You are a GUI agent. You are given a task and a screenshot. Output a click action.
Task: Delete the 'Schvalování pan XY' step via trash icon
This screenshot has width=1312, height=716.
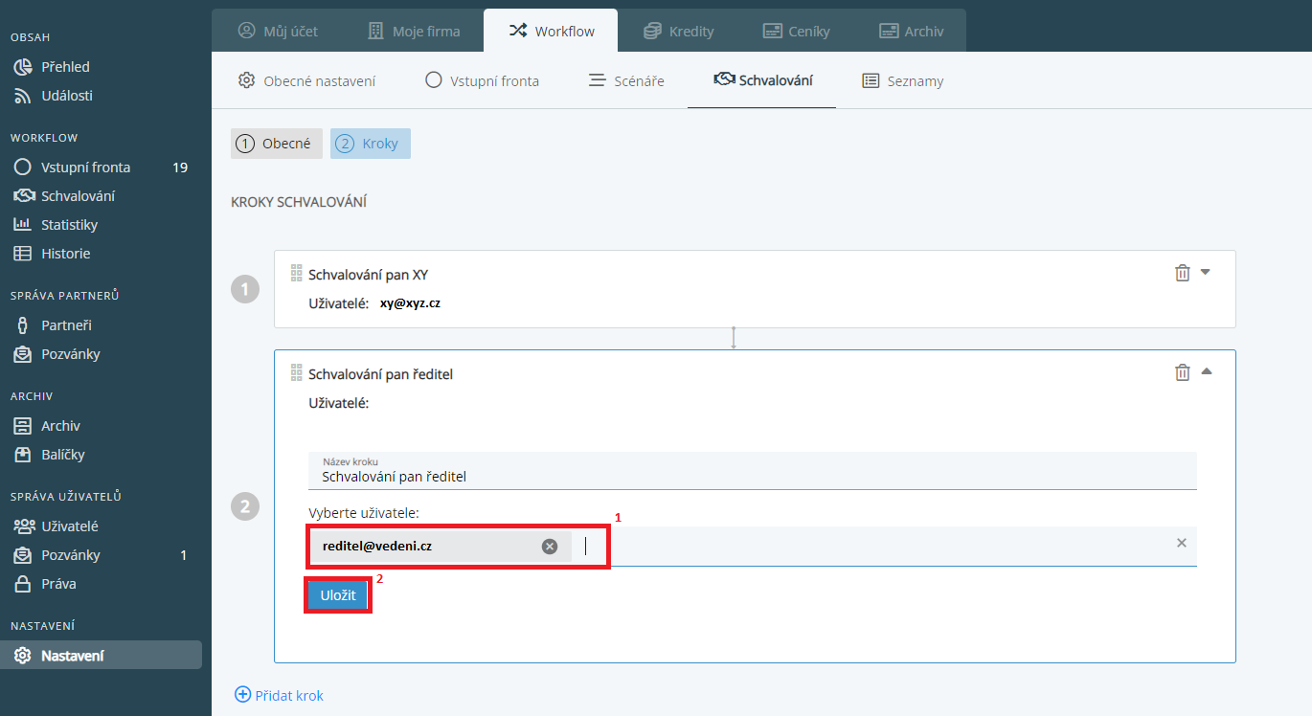1183,274
